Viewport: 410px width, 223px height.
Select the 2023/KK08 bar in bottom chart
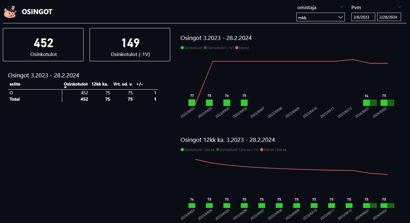(x=279, y=205)
